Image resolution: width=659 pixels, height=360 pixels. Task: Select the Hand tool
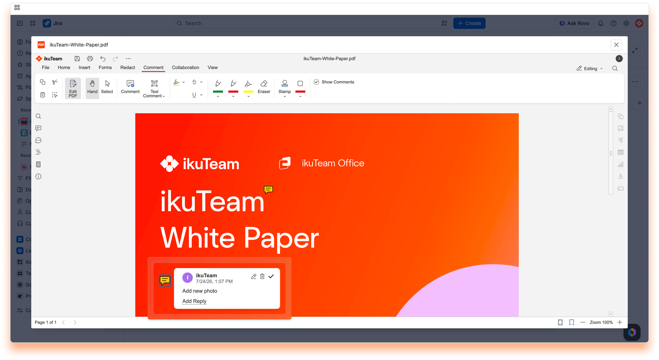pos(92,87)
